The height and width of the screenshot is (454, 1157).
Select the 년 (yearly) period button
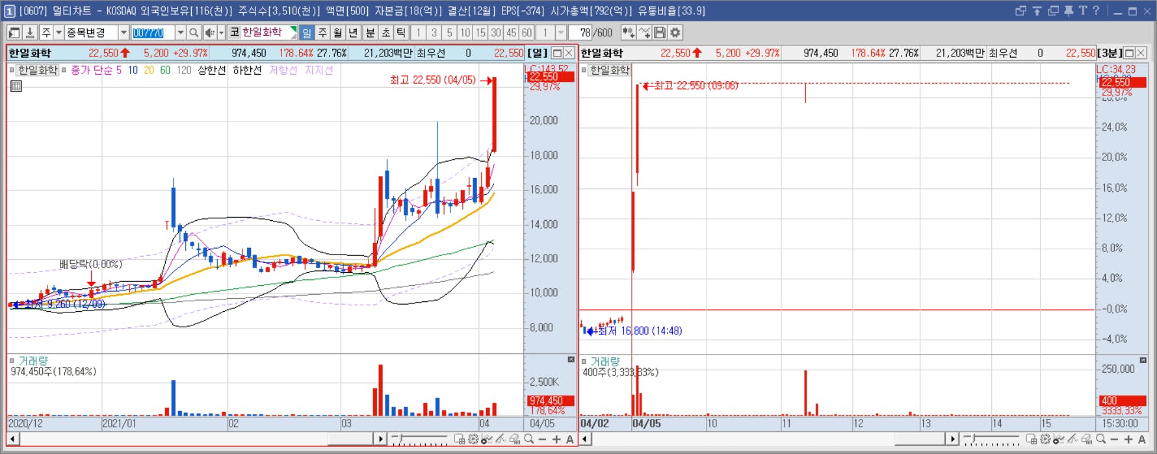(354, 32)
